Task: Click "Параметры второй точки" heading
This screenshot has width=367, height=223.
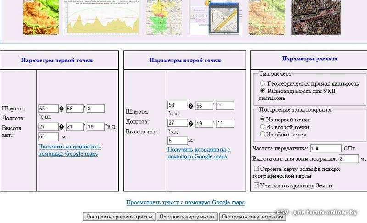Action: [185, 60]
